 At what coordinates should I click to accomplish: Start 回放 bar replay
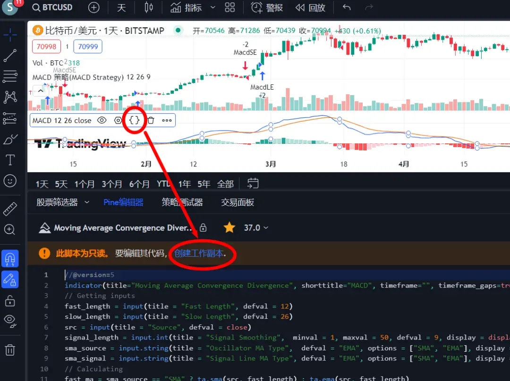pyautogui.click(x=310, y=7)
